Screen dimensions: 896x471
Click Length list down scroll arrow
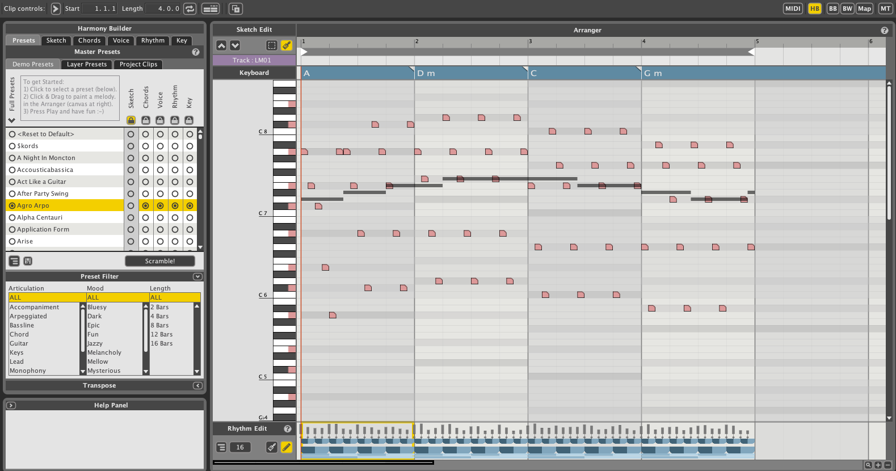pyautogui.click(x=197, y=372)
